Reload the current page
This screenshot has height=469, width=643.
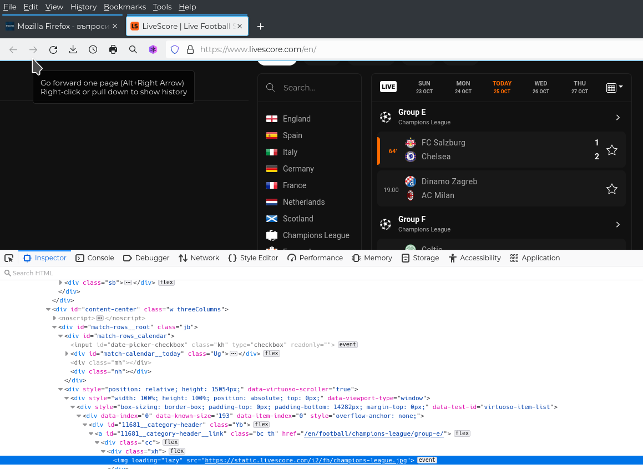tap(53, 49)
